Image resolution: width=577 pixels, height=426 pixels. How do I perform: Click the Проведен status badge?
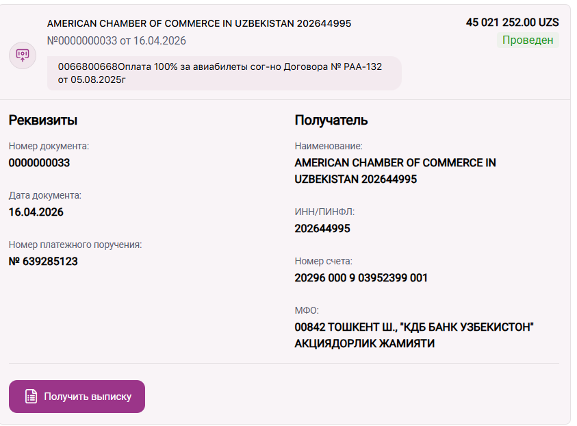click(x=528, y=40)
